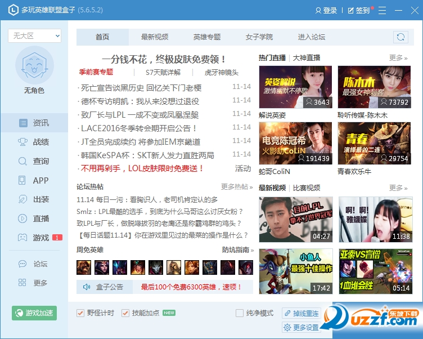Play the 11:38 video thumbnail
The width and height of the screenshot is (423, 339).
pyautogui.click(x=376, y=220)
